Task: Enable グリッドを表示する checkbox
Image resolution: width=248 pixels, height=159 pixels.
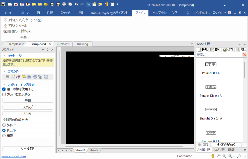Action: [4, 94]
